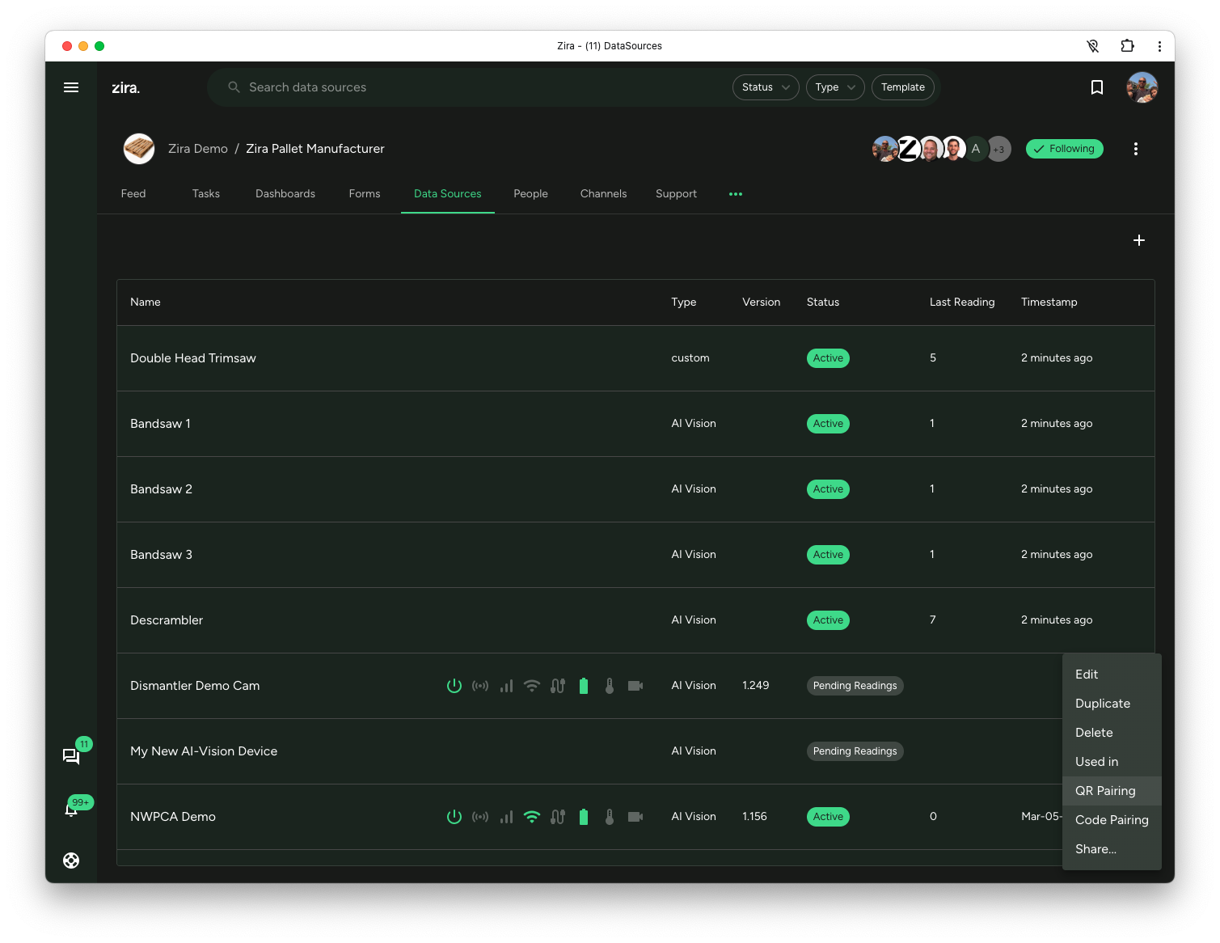This screenshot has height=943, width=1220.
Task: Open the help lifebuoy icon
Action: click(71, 861)
